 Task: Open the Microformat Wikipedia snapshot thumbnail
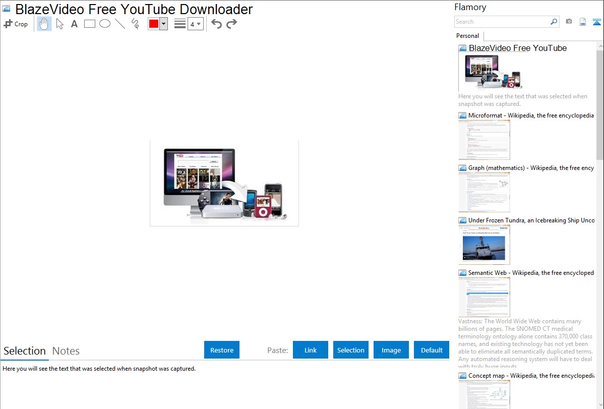click(x=484, y=140)
